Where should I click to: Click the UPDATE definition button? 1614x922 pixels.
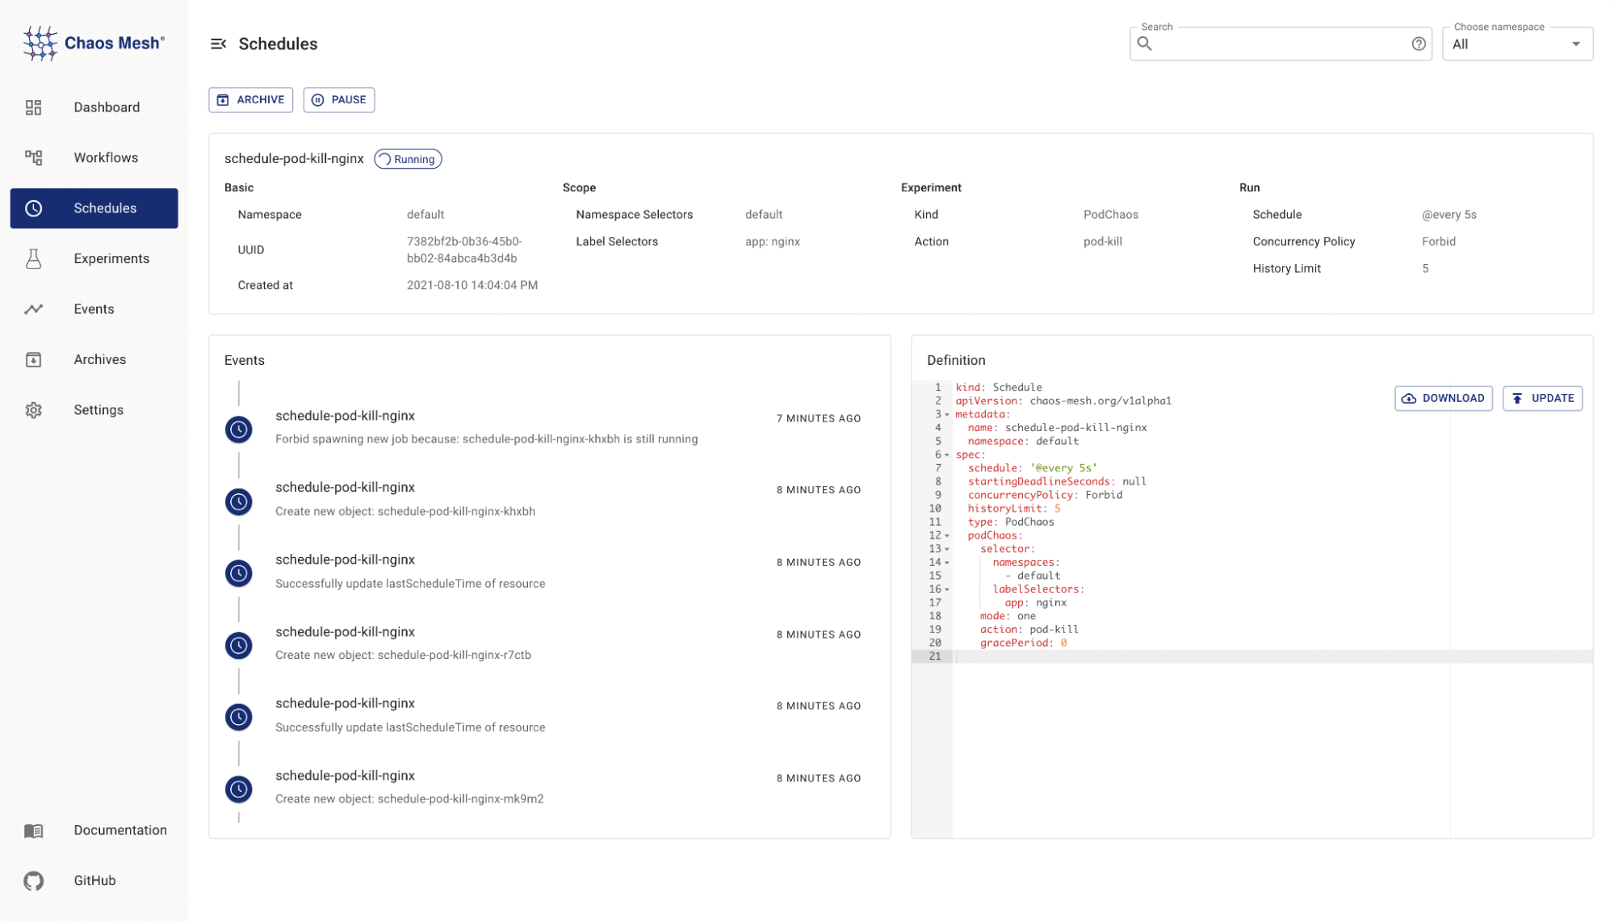tap(1543, 398)
